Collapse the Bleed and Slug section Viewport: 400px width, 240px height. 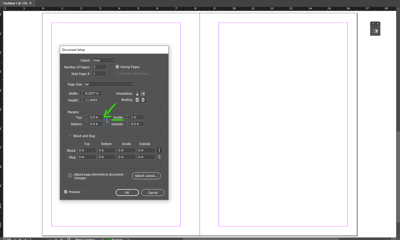70,136
